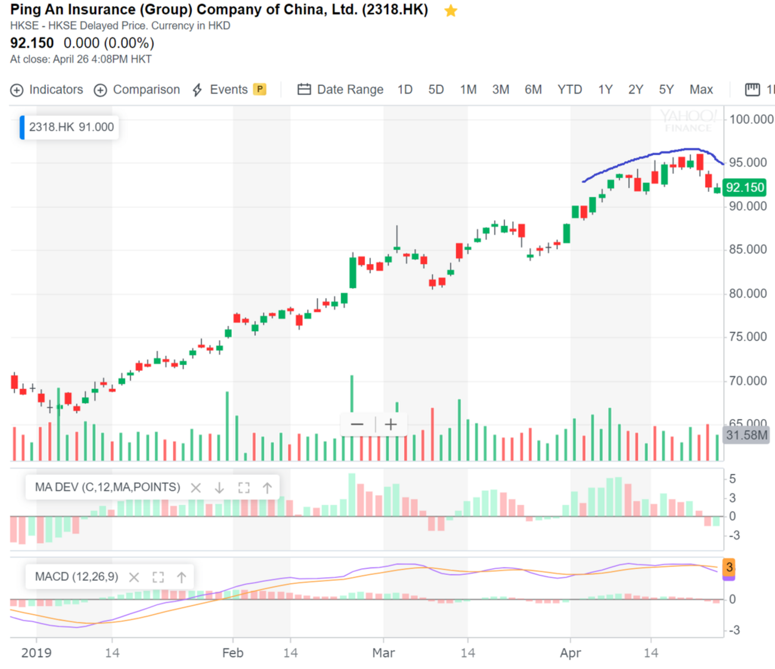The height and width of the screenshot is (669, 775).
Task: Click 'At close: April 26 4:08PM HKT'
Action: [80, 59]
